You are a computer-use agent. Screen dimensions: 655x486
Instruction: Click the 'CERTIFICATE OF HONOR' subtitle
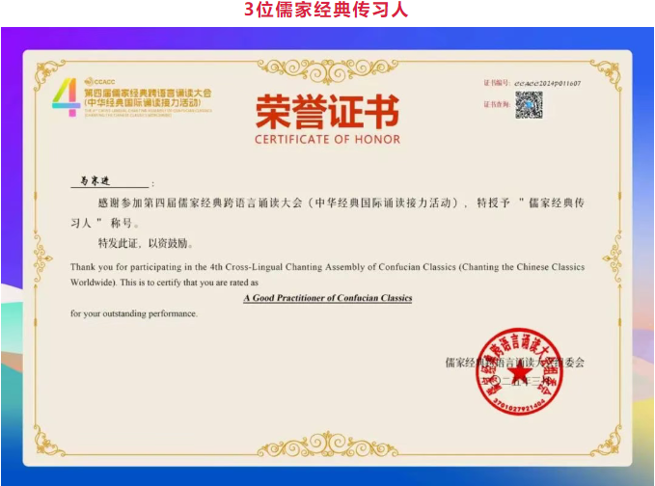pos(328,139)
